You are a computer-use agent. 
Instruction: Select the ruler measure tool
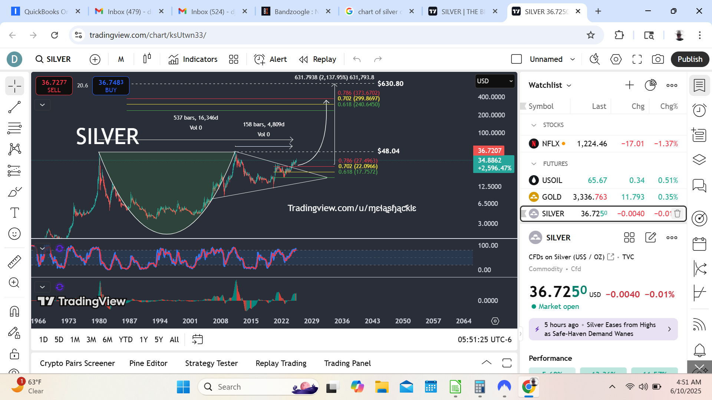[14, 262]
